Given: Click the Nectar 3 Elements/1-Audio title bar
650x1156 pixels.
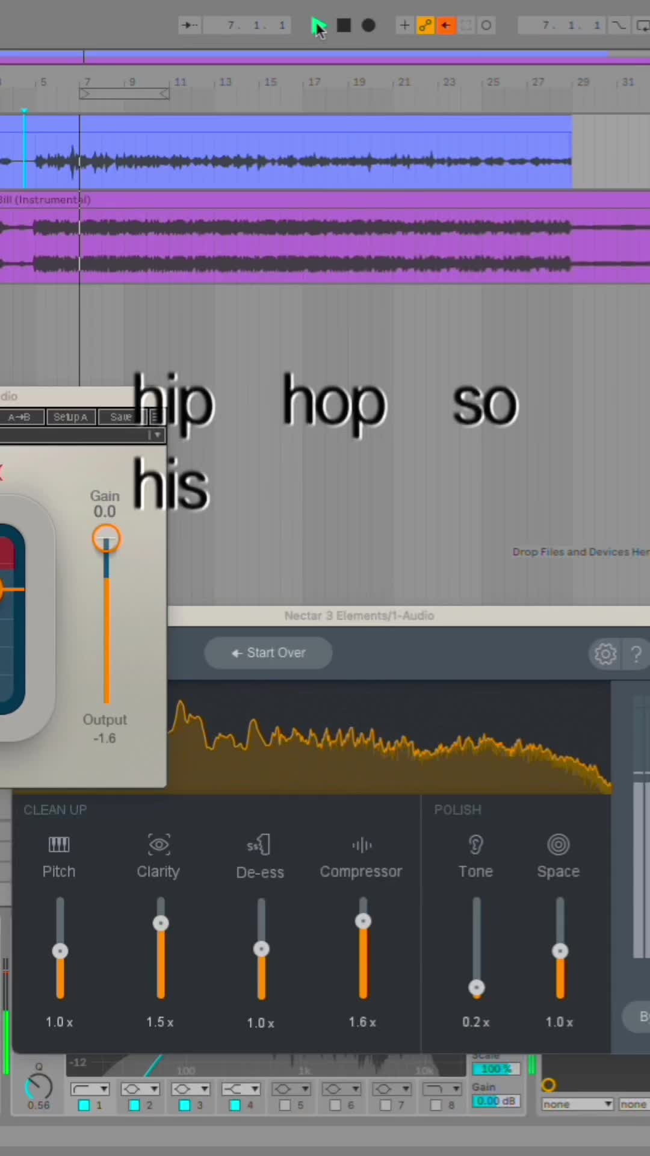Looking at the screenshot, I should tap(409, 615).
